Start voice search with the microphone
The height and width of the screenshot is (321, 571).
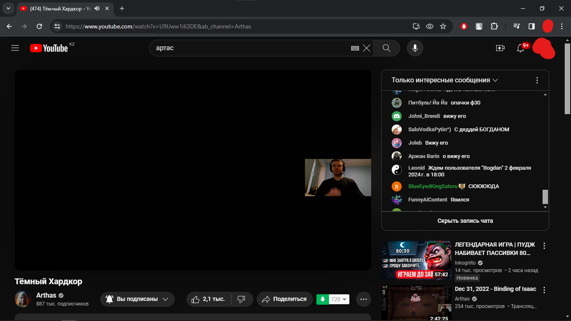415,48
